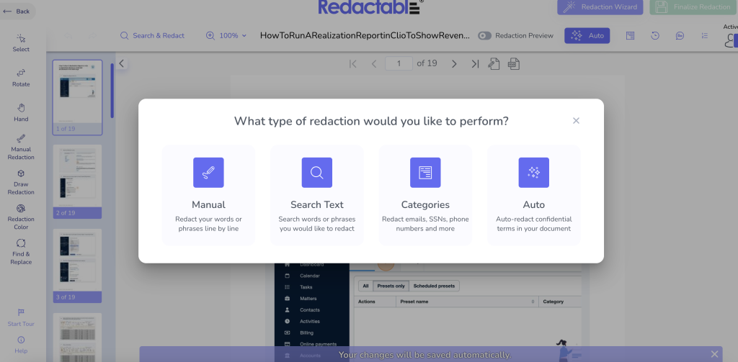Choose the Search Text redaction option
The width and height of the screenshot is (738, 362).
click(316, 195)
